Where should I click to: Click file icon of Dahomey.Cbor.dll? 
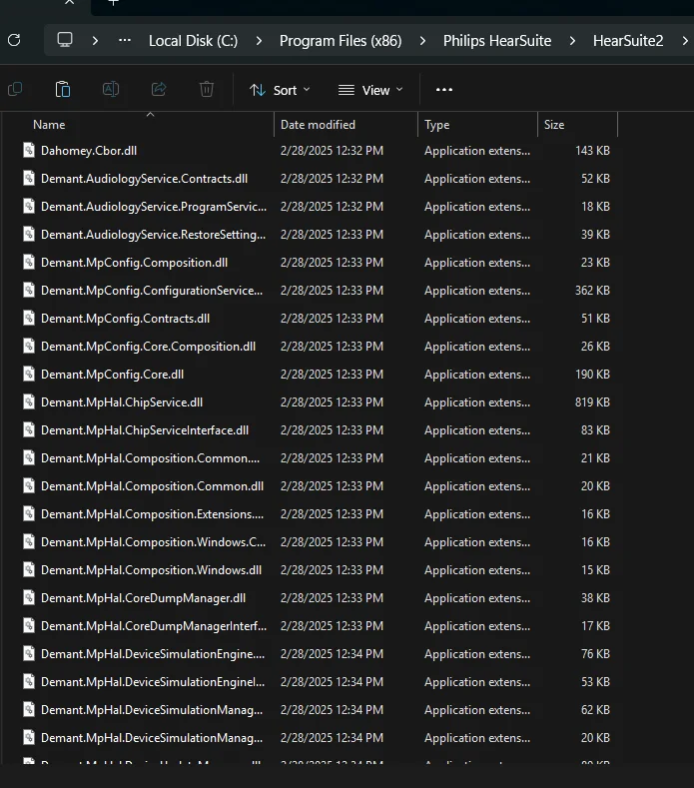tap(29, 150)
